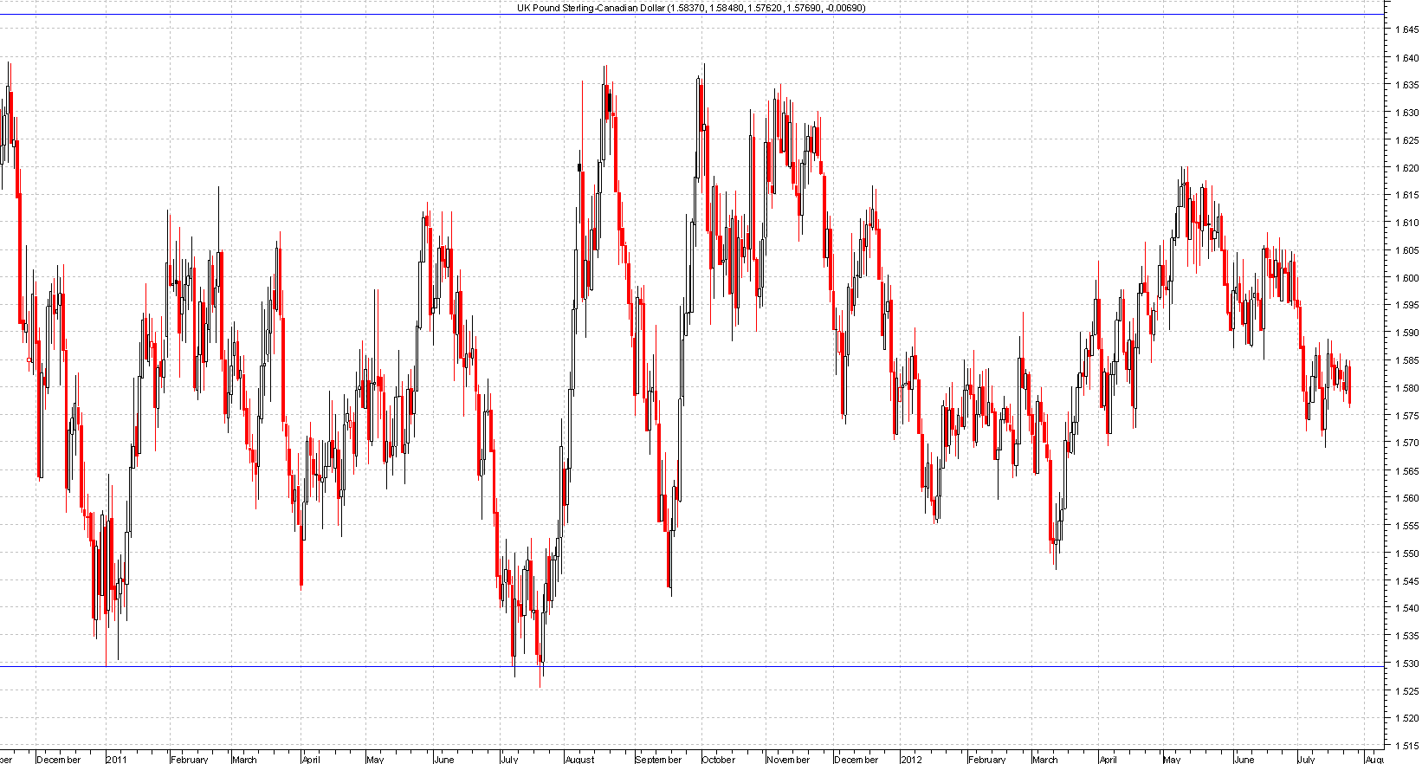1422x764 pixels.
Task: Click the 1.515 price label on the axis
Action: [x=1406, y=746]
